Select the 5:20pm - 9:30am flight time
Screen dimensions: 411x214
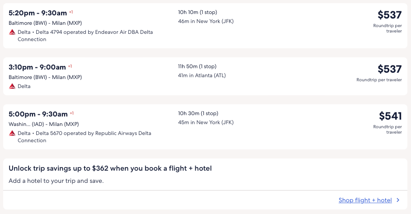click(x=38, y=13)
